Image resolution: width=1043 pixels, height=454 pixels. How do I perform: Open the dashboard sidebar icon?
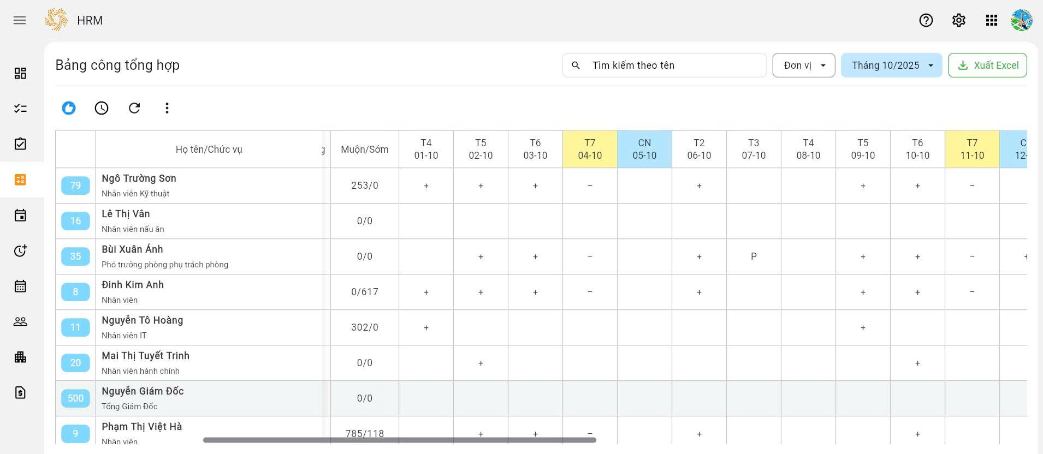click(20, 73)
